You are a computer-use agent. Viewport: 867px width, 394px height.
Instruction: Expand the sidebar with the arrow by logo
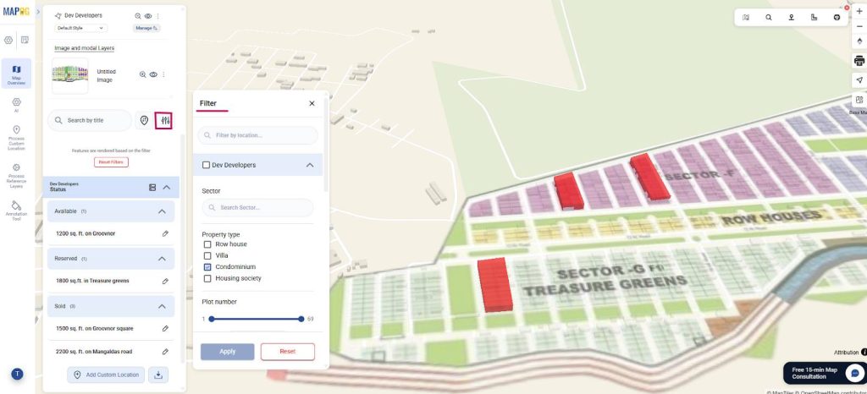tap(38, 12)
